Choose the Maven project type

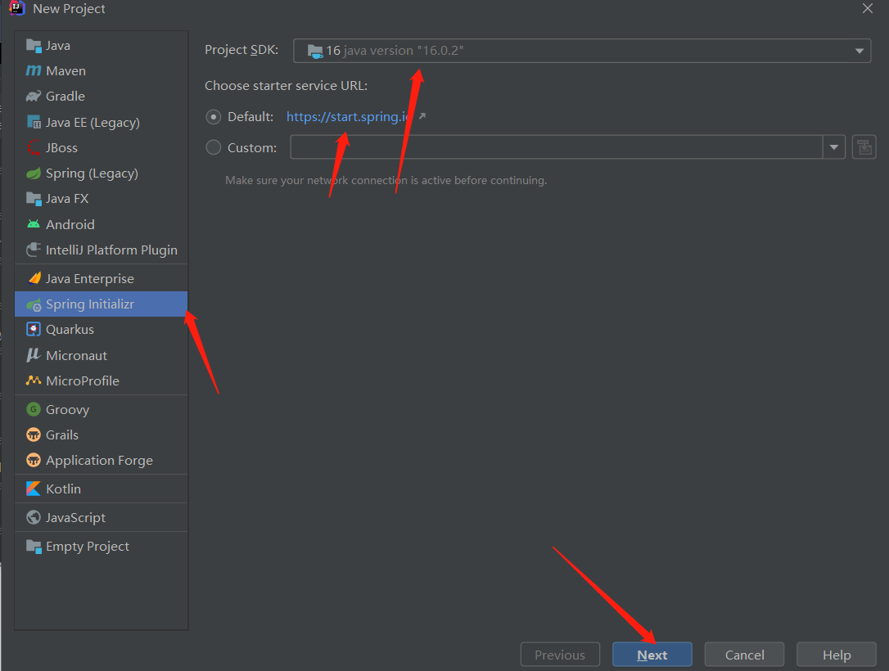coord(101,71)
